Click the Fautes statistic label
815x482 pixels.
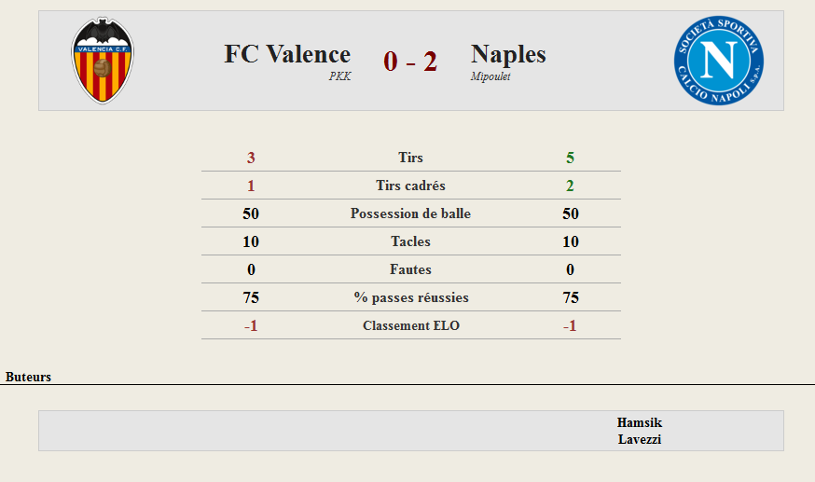point(410,269)
